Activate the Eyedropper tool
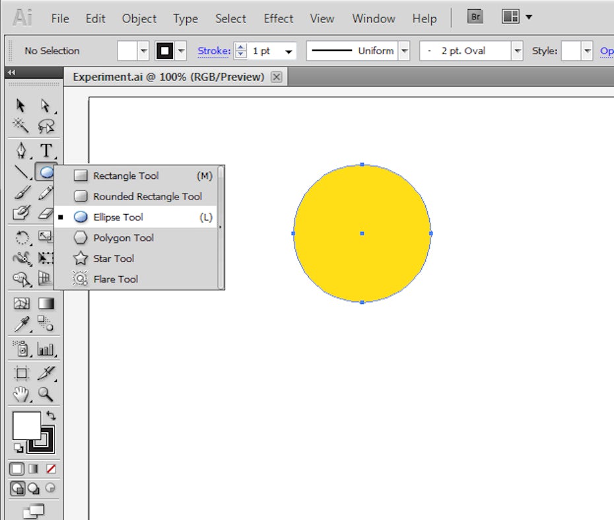Viewport: 614px width, 520px height. [22, 324]
